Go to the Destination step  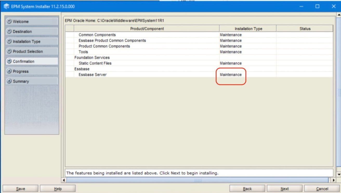tap(32, 31)
